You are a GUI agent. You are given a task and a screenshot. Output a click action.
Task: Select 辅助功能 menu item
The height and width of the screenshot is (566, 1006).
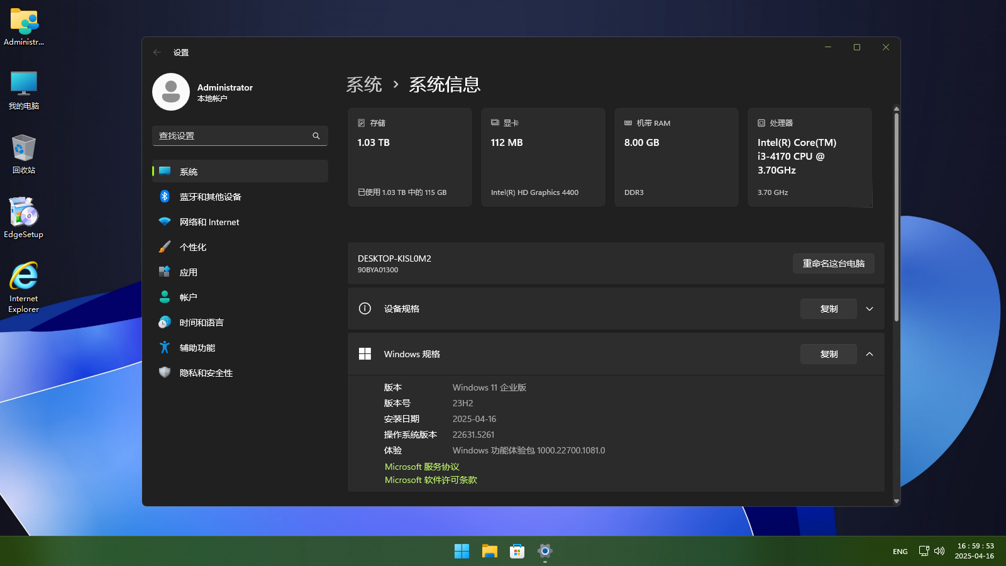[240, 347]
